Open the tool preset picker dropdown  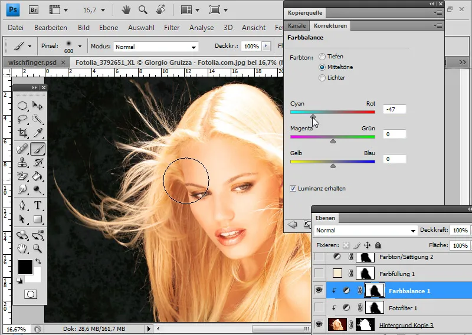click(29, 47)
